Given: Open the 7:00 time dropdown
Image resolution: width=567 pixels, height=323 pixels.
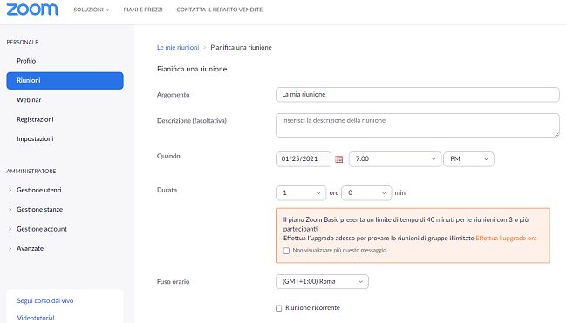Looking at the screenshot, I should 395,159.
